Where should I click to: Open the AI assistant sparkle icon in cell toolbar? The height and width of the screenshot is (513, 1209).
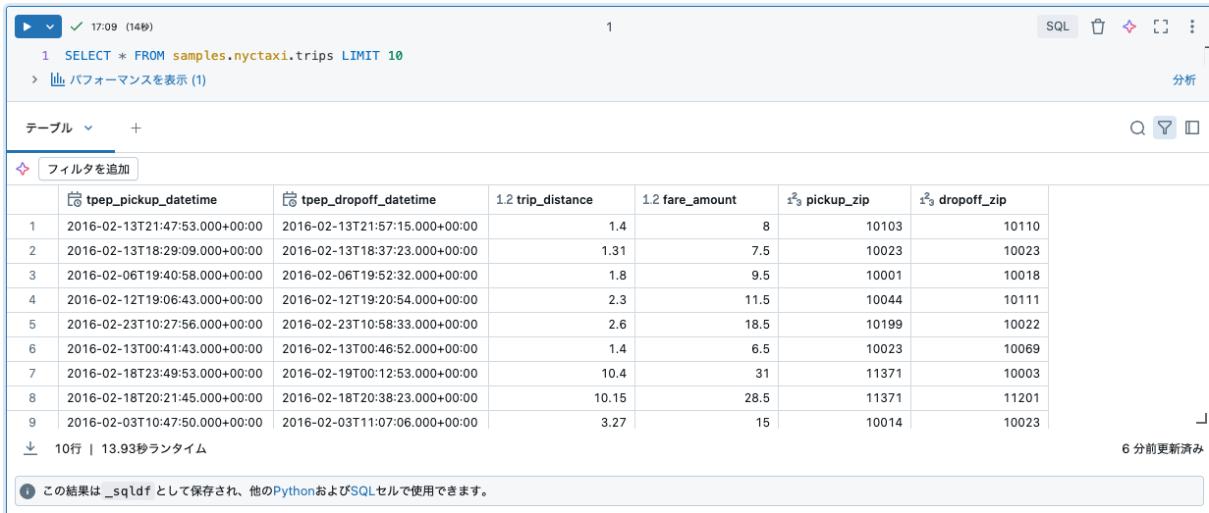(x=1129, y=26)
